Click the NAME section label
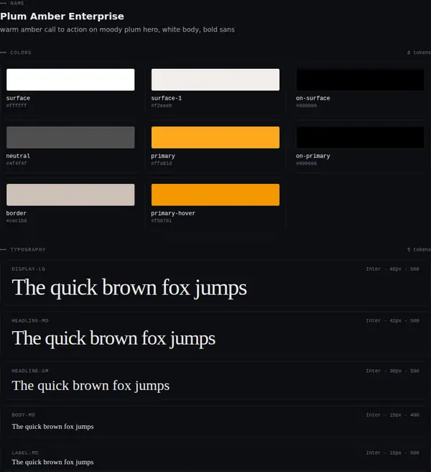The height and width of the screenshot is (472, 431). 17,4
